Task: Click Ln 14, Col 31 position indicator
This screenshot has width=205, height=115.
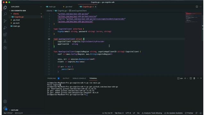Action: pos(107,113)
